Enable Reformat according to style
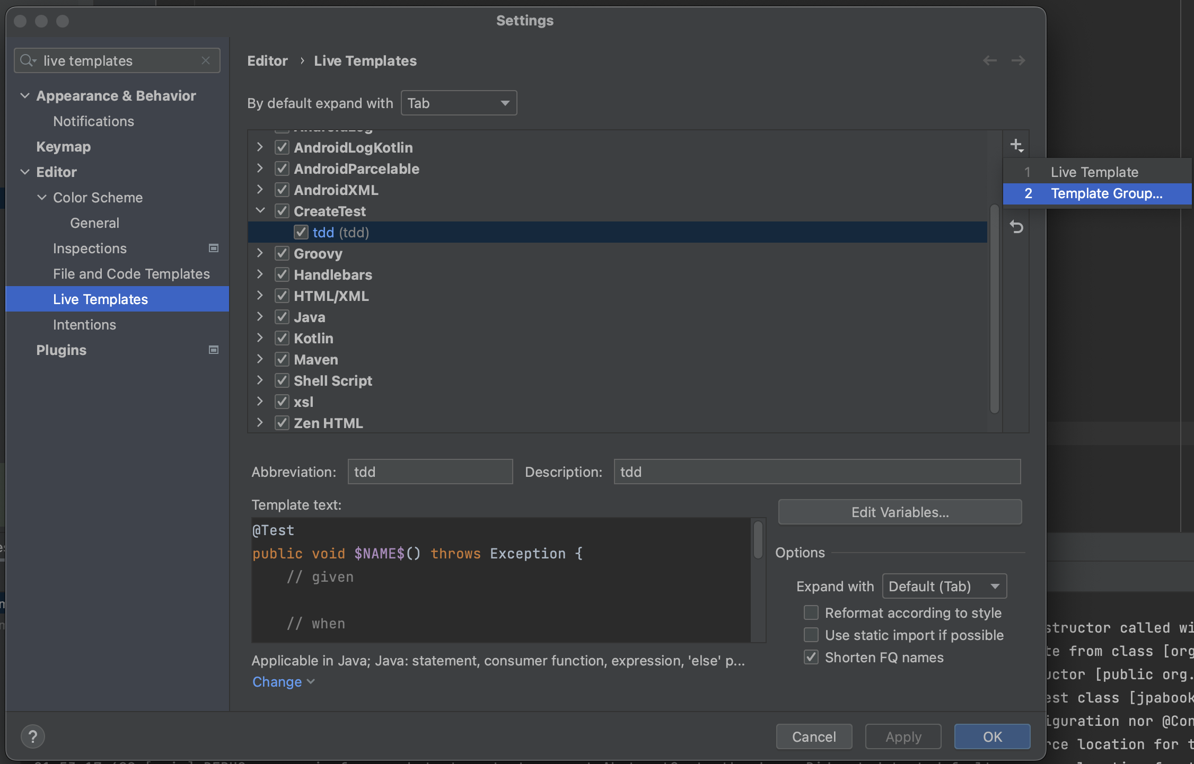 (811, 612)
